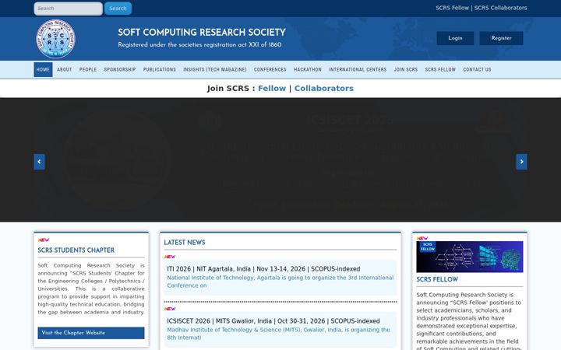Image resolution: width=561 pixels, height=350 pixels.
Task: Focus the Search text field
Action: 68,9
